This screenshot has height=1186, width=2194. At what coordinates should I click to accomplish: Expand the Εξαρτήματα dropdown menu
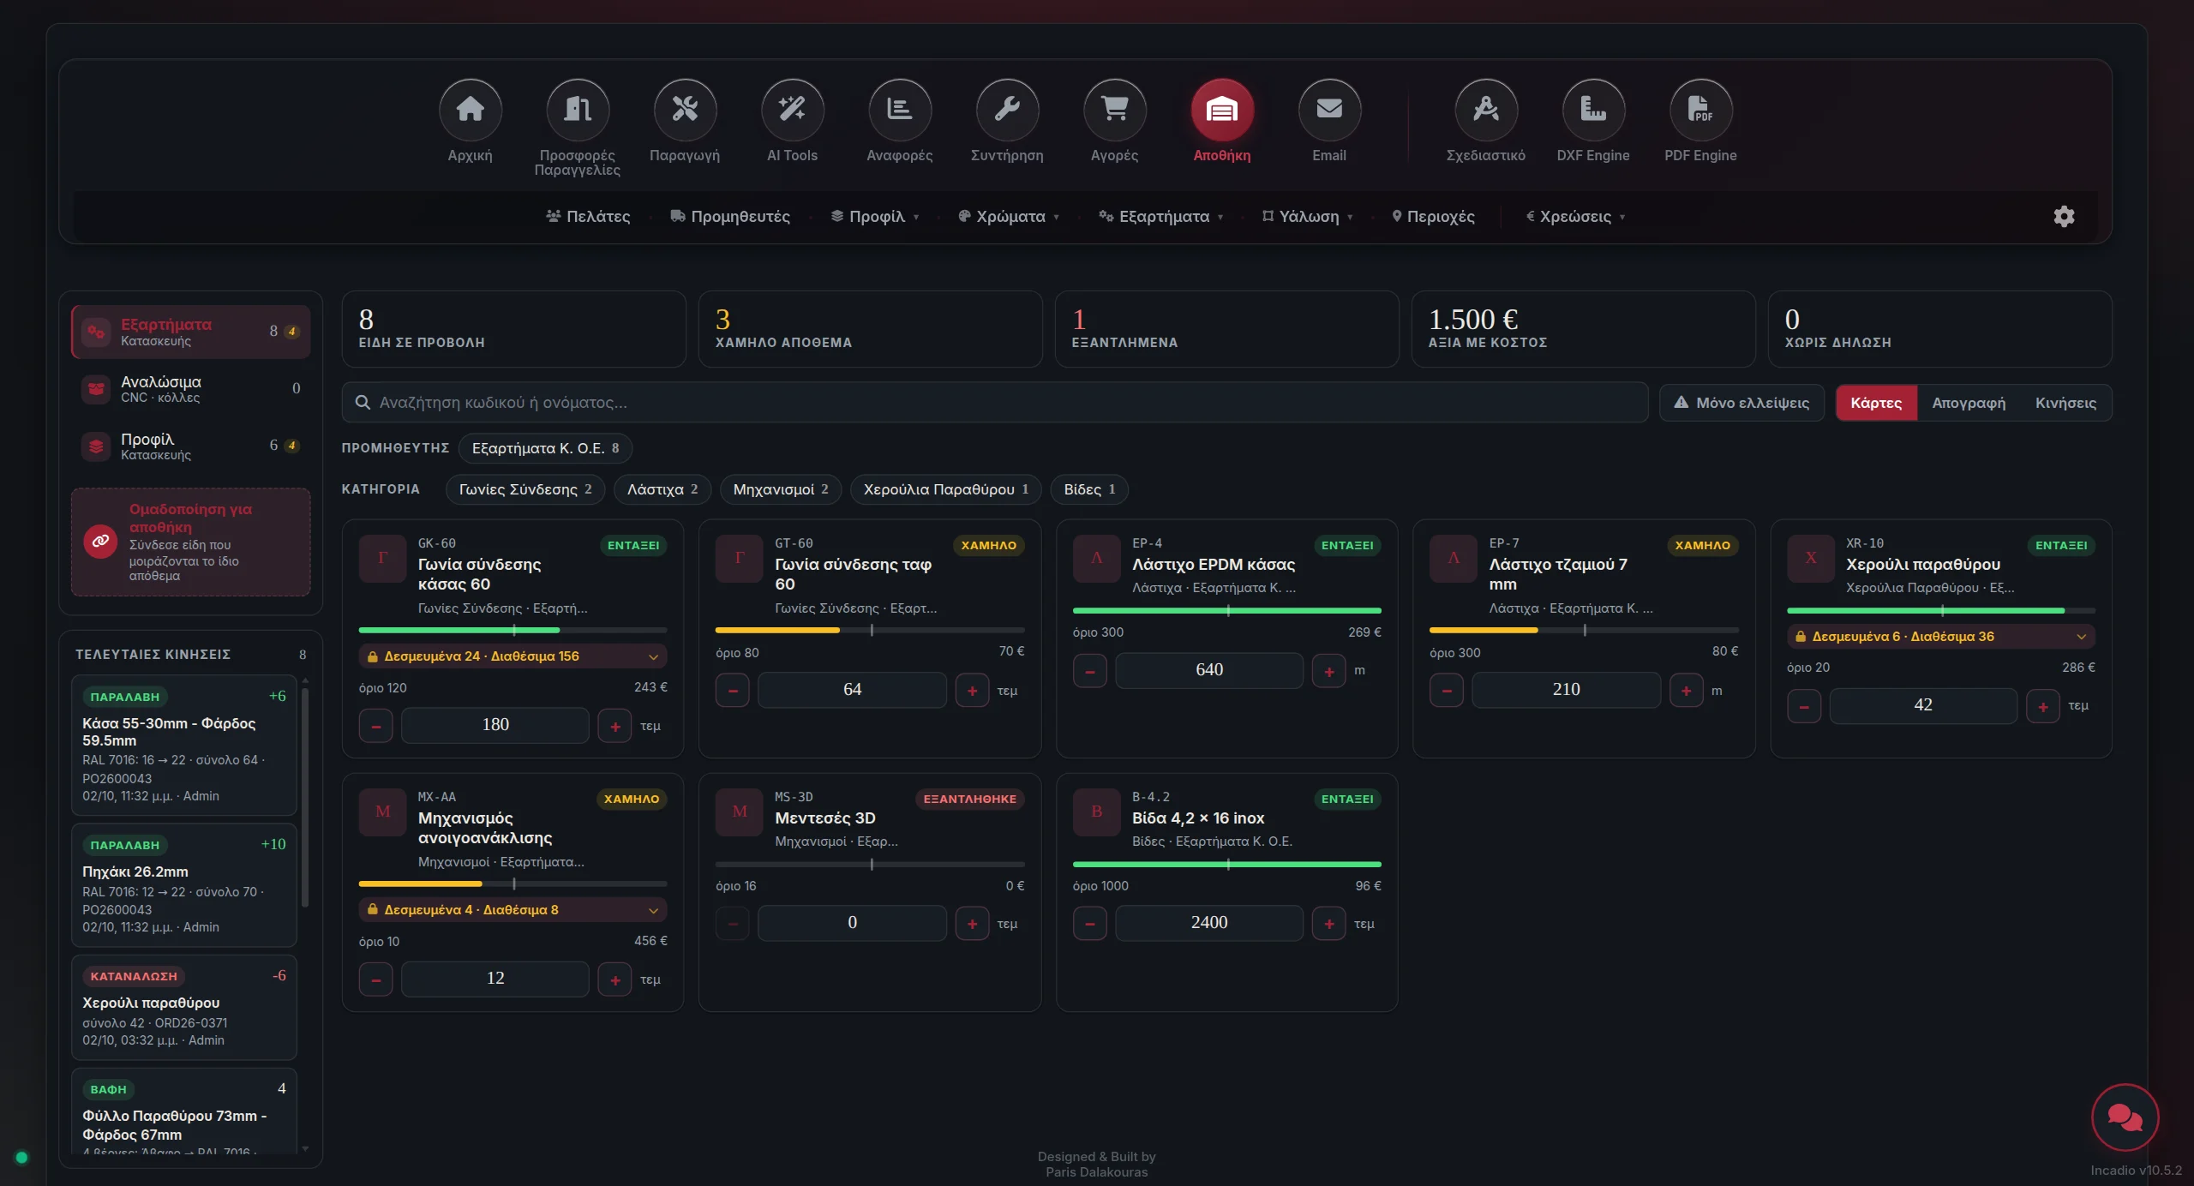point(1161,217)
